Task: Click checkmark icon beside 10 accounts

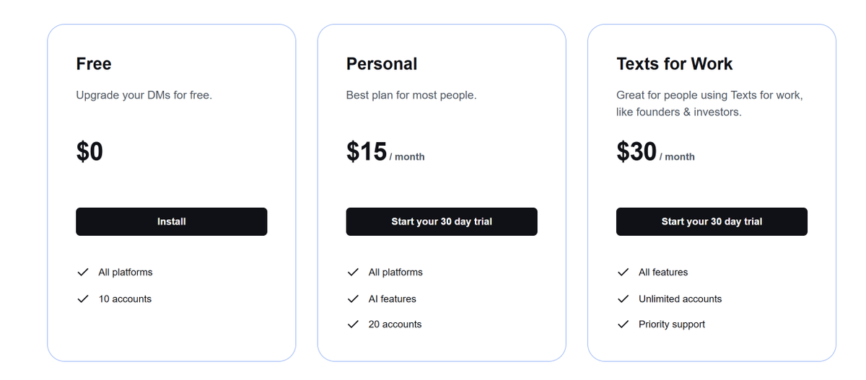Action: click(83, 299)
